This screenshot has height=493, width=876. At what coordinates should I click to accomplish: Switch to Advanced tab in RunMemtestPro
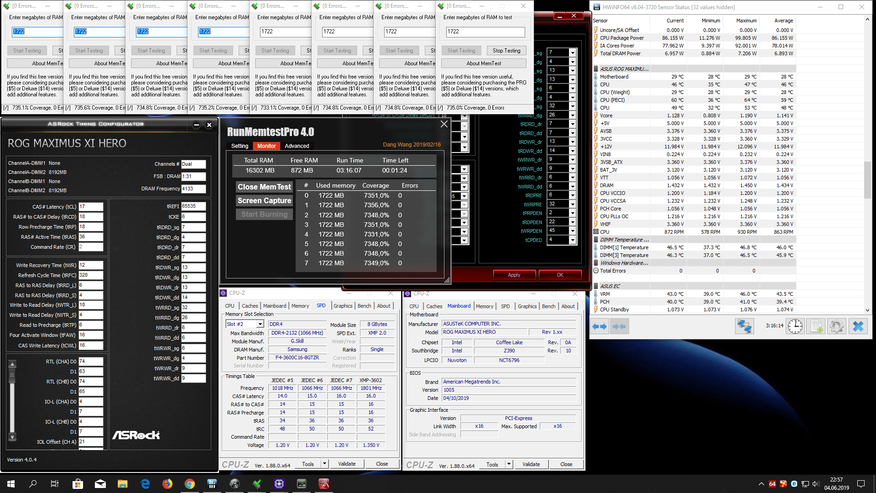[297, 146]
